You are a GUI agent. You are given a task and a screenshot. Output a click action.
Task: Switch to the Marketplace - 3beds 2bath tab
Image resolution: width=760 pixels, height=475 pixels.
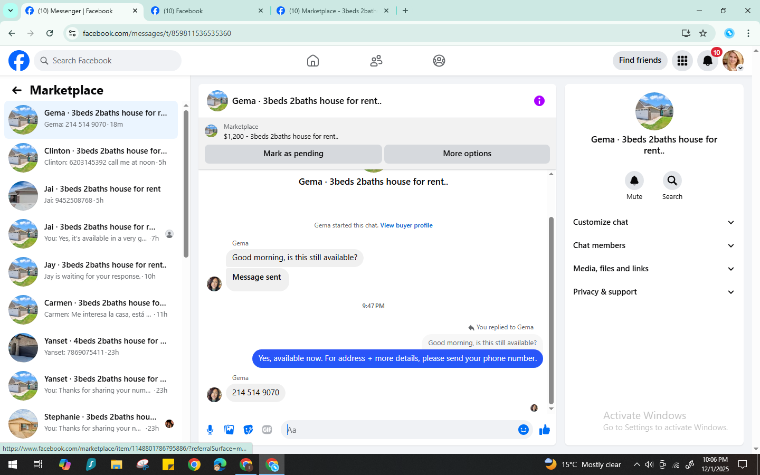(x=333, y=11)
